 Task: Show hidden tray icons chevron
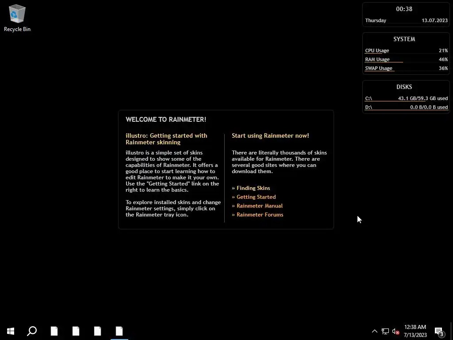(374, 331)
